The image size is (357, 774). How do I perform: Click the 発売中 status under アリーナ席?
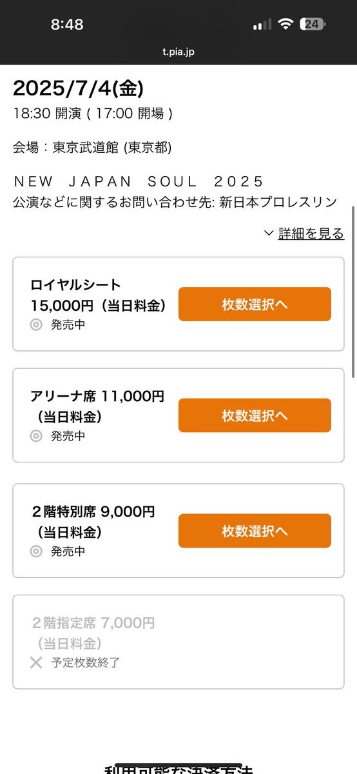point(68,436)
